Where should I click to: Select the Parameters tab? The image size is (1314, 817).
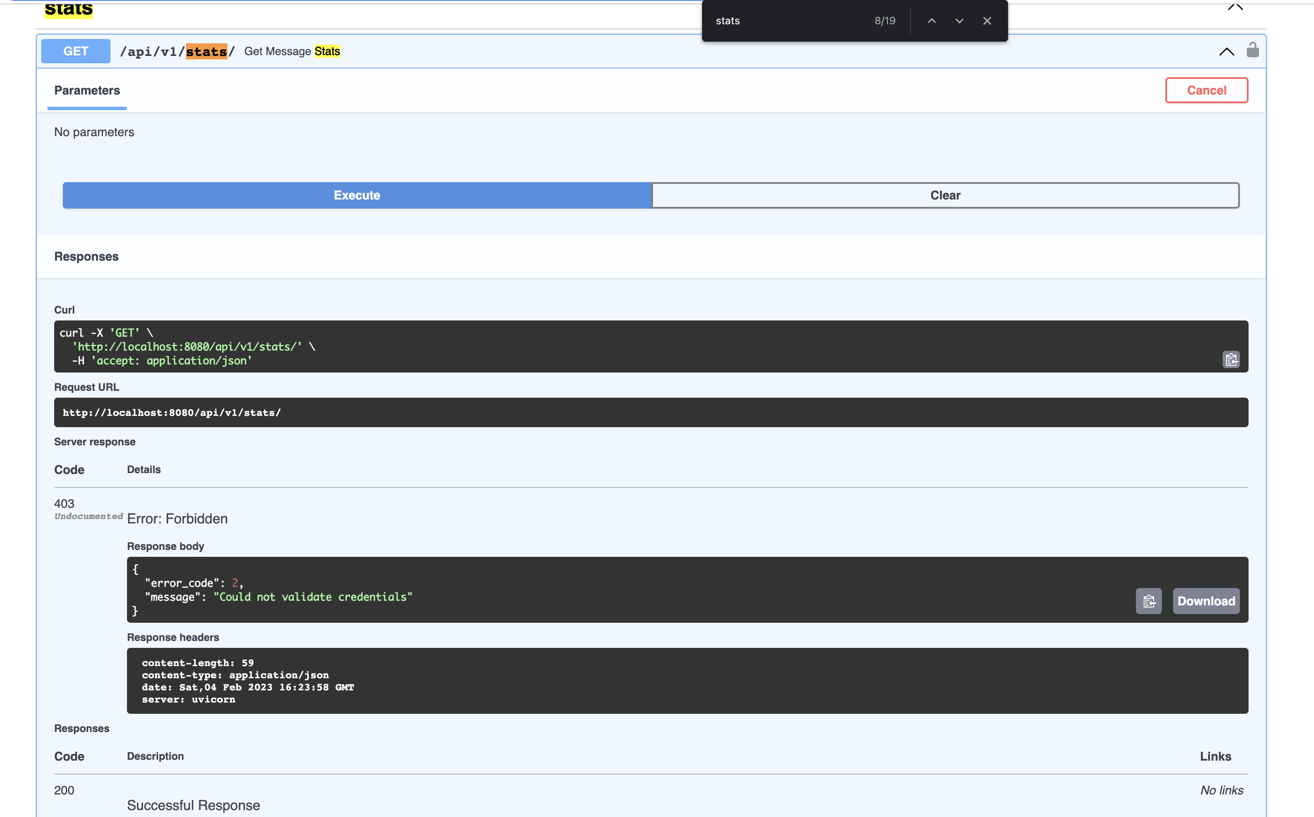pyautogui.click(x=87, y=90)
